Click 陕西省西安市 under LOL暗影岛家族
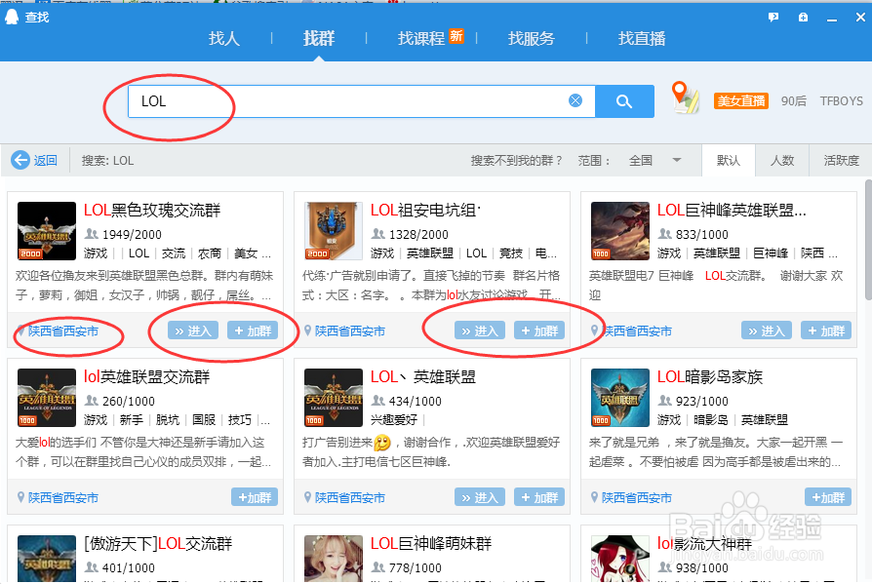Image resolution: width=872 pixels, height=584 pixels. click(637, 498)
